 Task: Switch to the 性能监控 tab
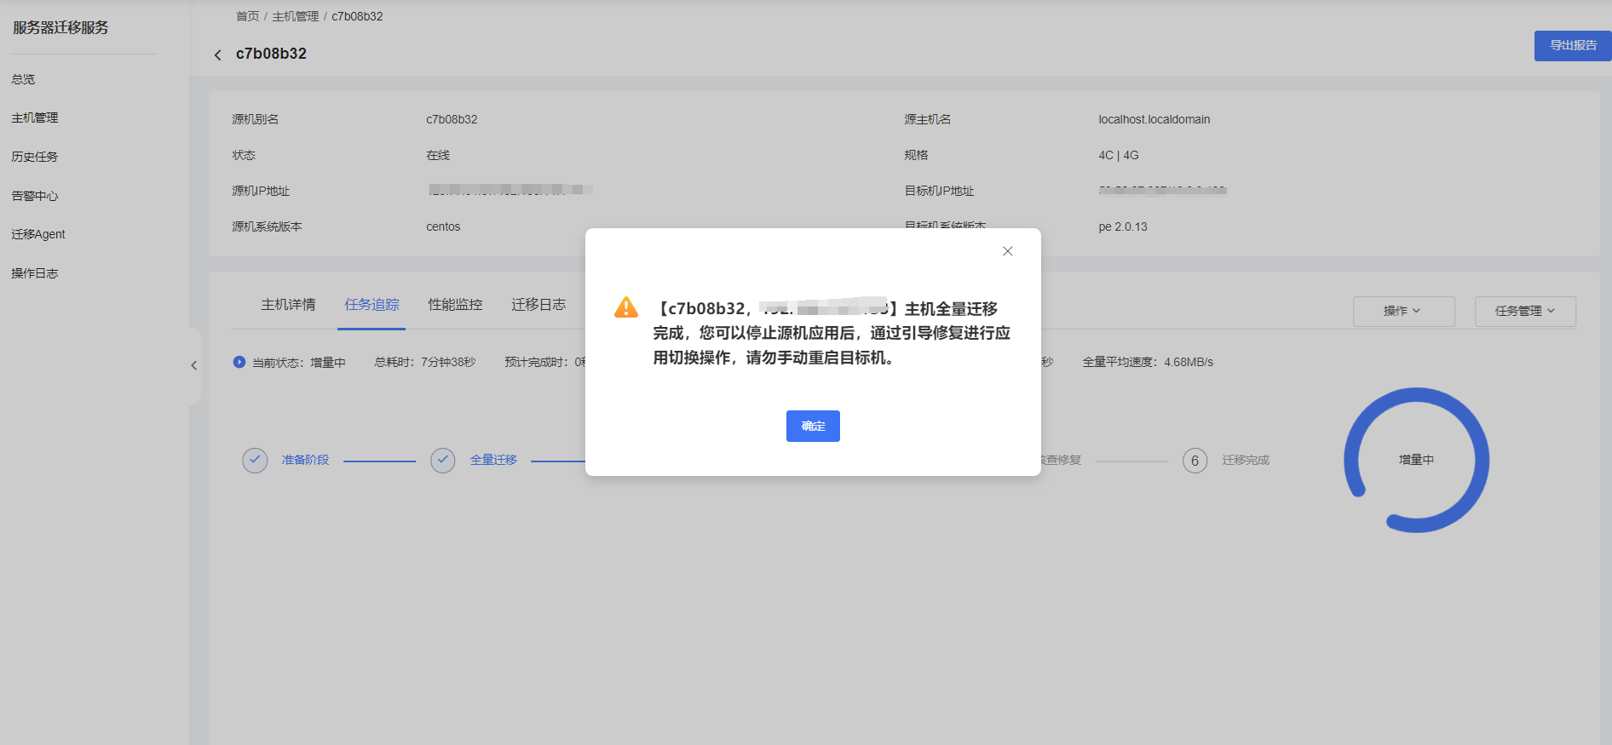click(455, 305)
